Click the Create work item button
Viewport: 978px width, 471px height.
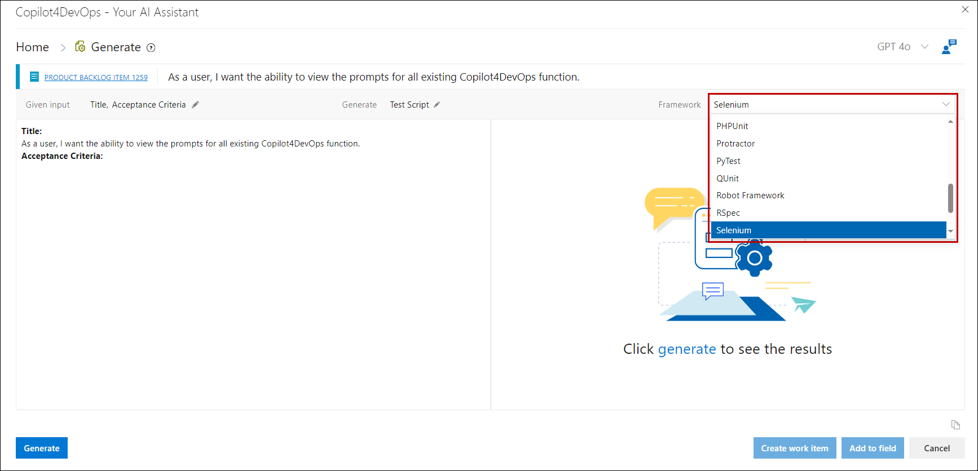(795, 448)
